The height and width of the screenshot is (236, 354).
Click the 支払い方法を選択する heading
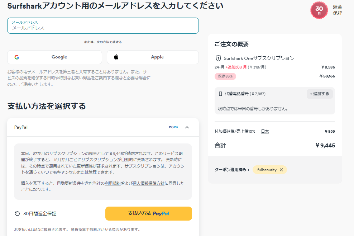click(x=47, y=106)
